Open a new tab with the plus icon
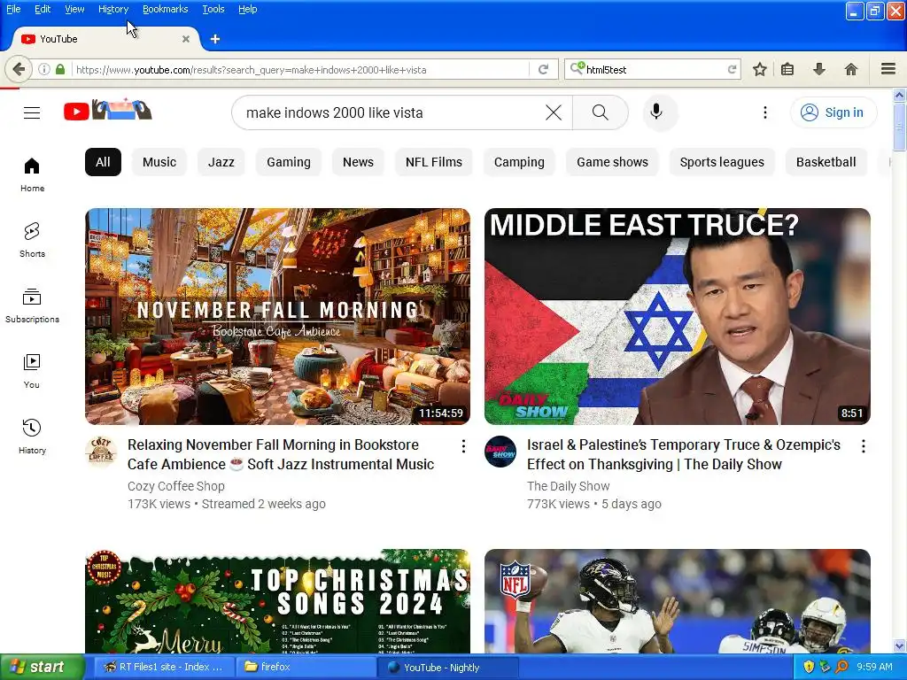907x680 pixels. (215, 39)
